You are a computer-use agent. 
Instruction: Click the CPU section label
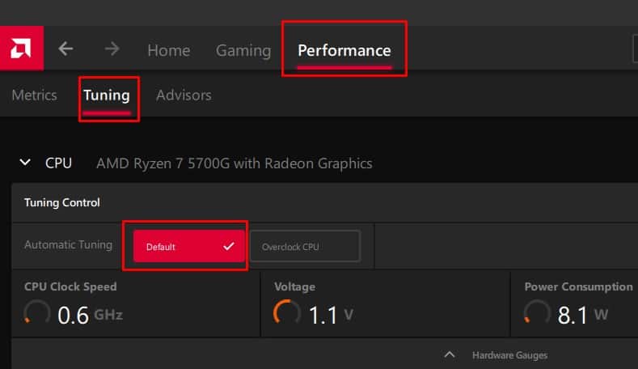pyautogui.click(x=58, y=163)
